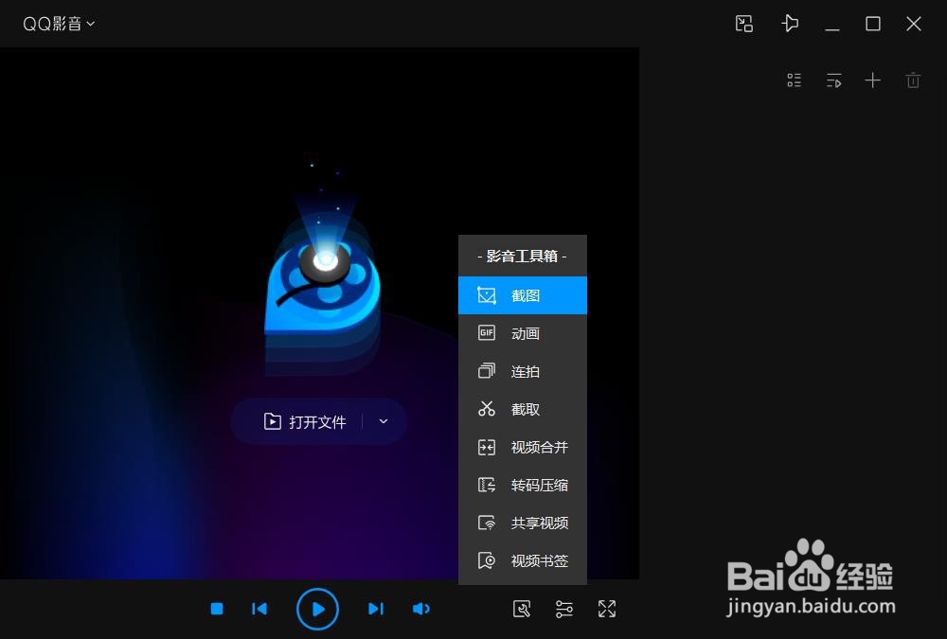Expand the playback order options
947x639 pixels.
[x=833, y=80]
